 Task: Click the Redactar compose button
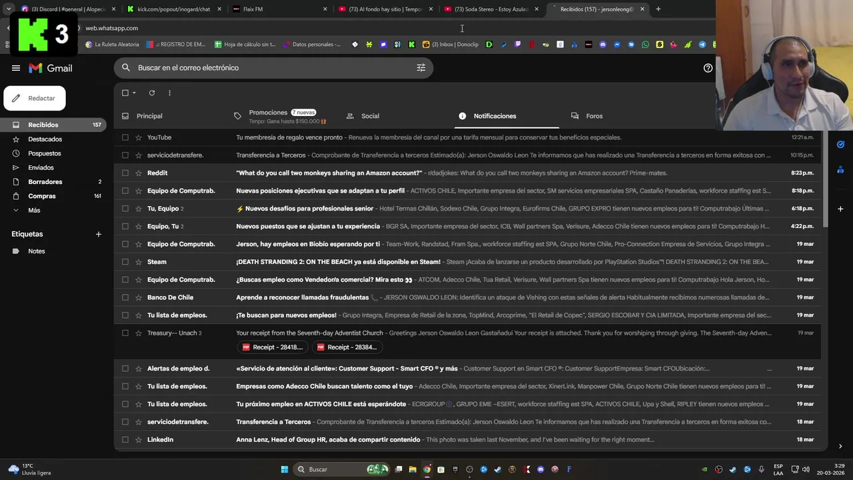[x=35, y=98]
